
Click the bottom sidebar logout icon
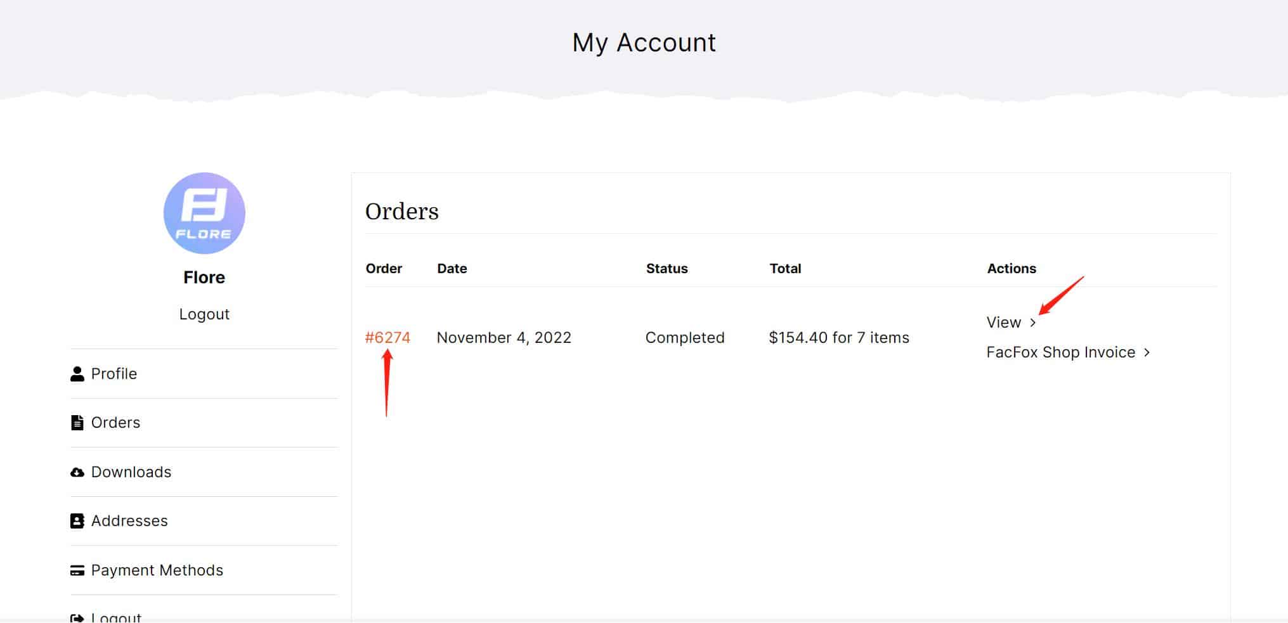tap(77, 618)
